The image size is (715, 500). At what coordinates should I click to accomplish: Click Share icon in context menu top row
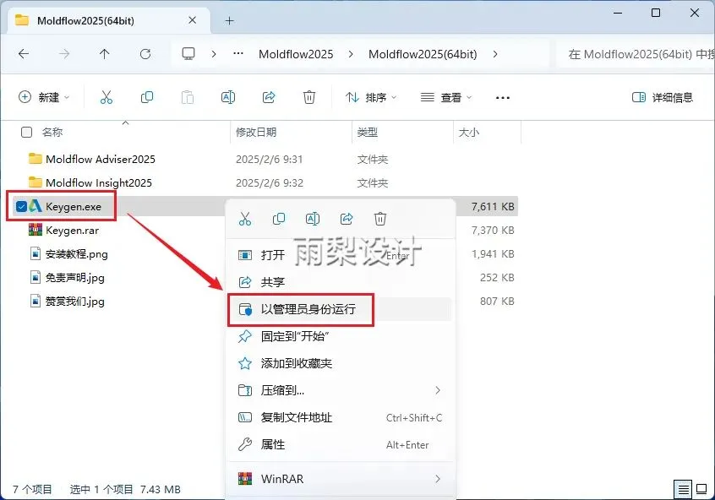(x=347, y=219)
